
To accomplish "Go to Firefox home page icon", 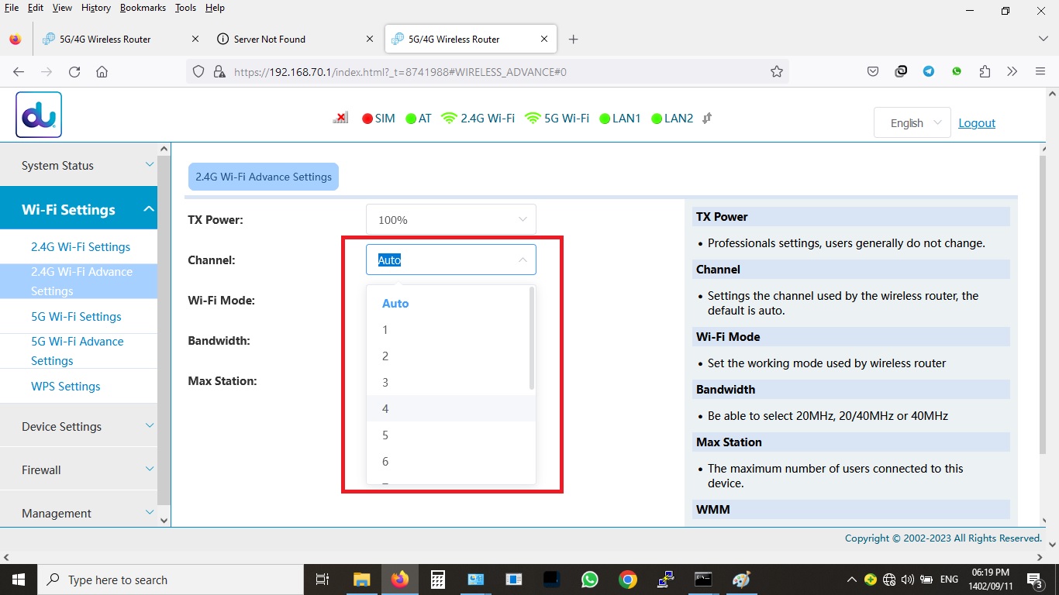I will click(102, 72).
